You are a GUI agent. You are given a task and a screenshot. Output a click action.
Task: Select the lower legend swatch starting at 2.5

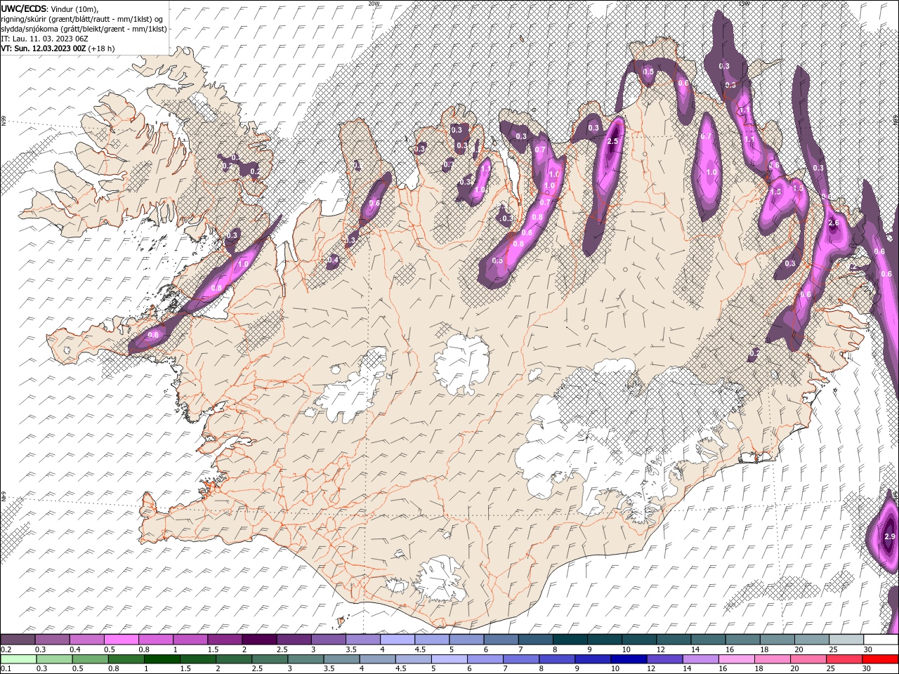point(269,659)
